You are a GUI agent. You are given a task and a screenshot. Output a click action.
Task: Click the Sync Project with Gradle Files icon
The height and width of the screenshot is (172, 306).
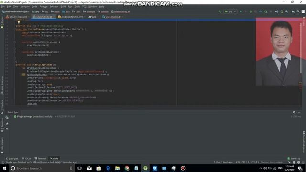coord(277,11)
